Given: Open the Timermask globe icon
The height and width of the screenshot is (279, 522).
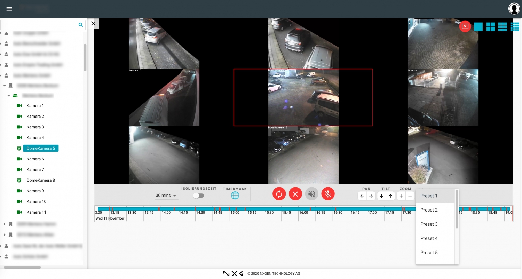Looking at the screenshot, I should click(235, 196).
